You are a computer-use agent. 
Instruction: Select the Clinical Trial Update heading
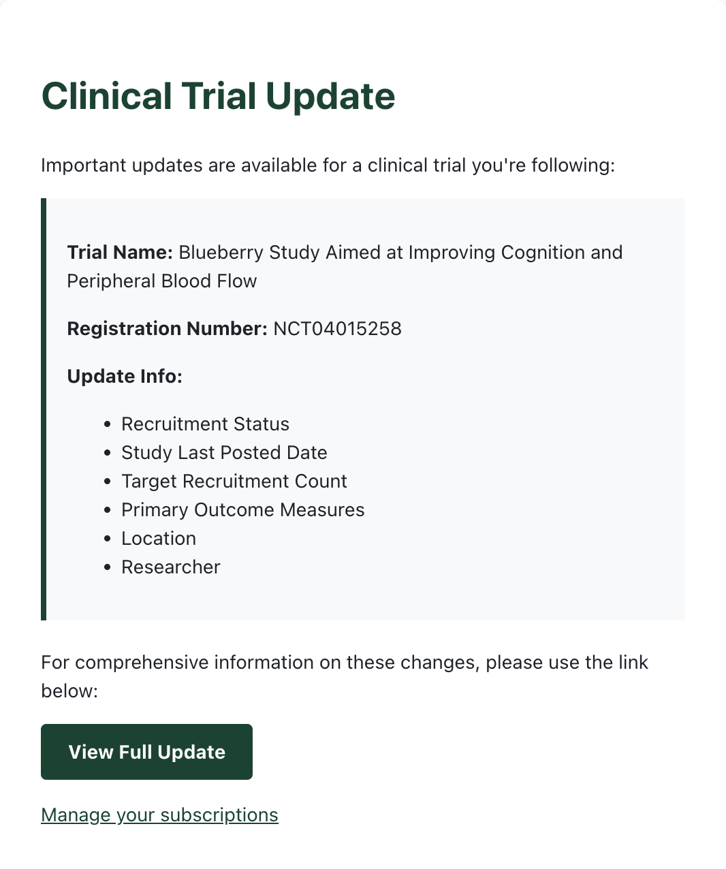218,96
